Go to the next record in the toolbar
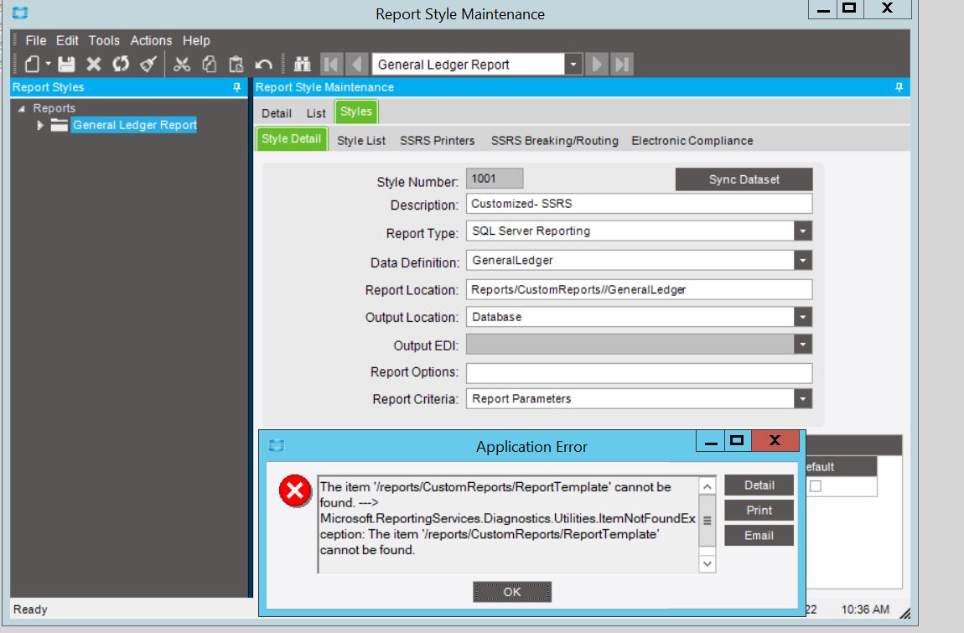The width and height of the screenshot is (964, 633). click(x=596, y=64)
